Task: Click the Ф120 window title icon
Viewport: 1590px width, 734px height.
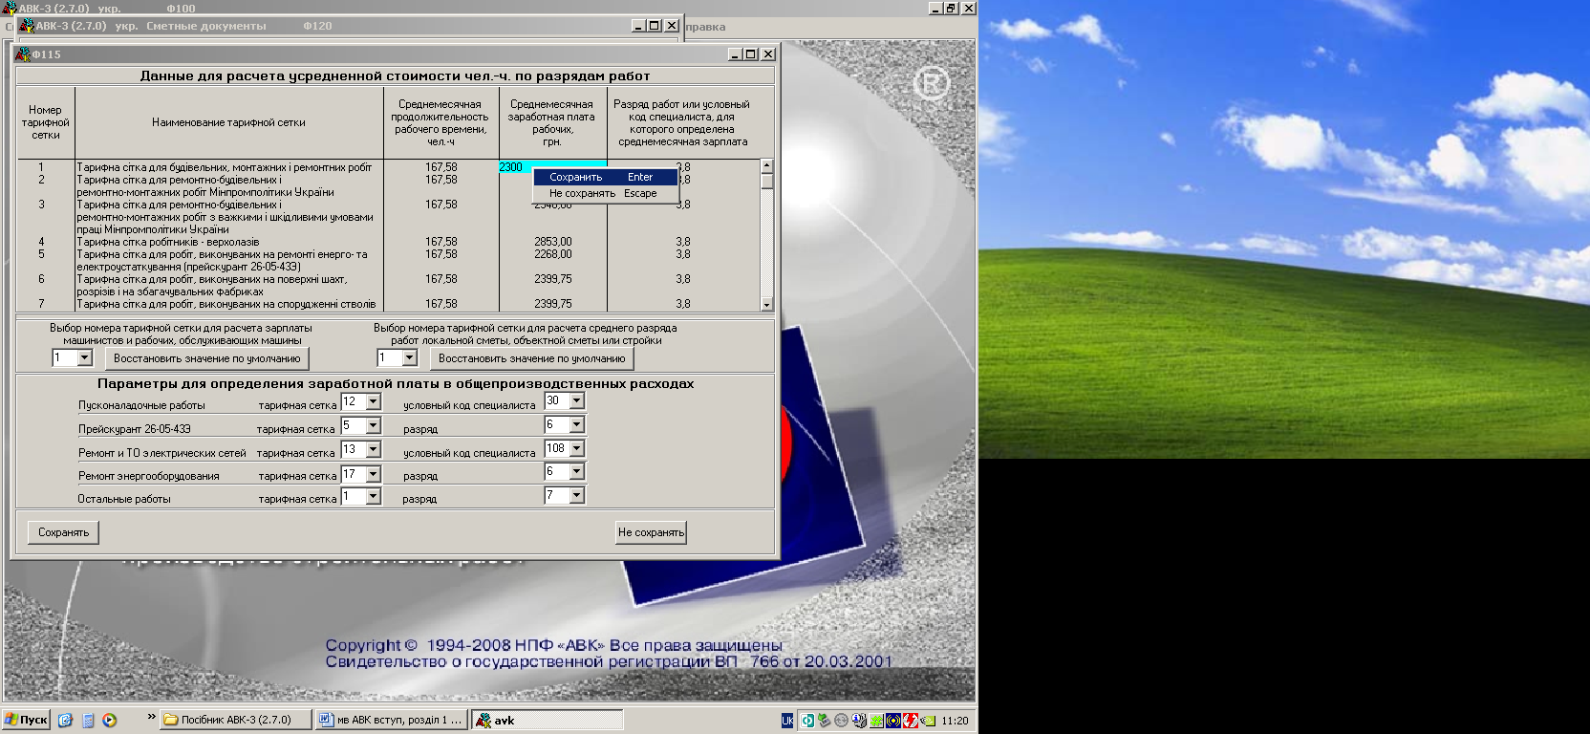Action: pos(27,26)
